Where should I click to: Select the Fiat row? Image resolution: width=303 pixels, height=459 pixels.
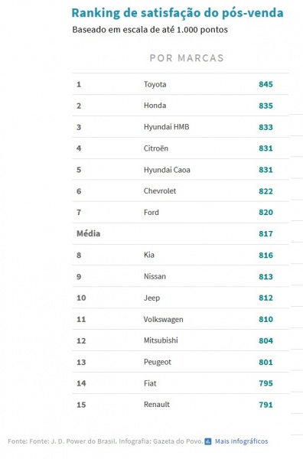[181, 383]
